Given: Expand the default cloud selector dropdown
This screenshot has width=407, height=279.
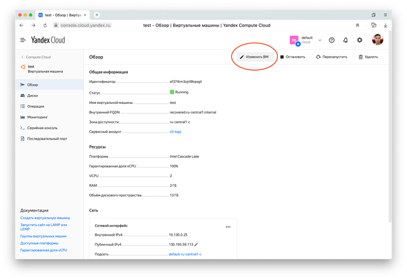Looking at the screenshot, I should (x=320, y=40).
